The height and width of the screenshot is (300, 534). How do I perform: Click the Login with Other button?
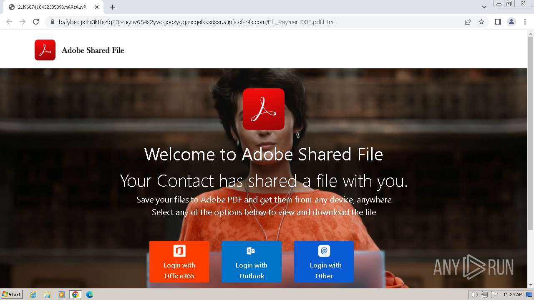tap(324, 262)
